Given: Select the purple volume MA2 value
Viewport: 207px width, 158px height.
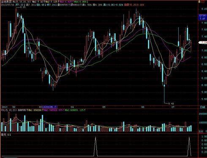Looking at the screenshot, I should coord(53,110).
